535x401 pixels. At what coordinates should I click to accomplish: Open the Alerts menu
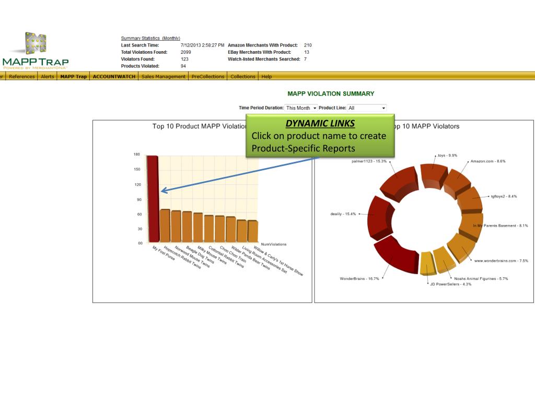click(48, 76)
